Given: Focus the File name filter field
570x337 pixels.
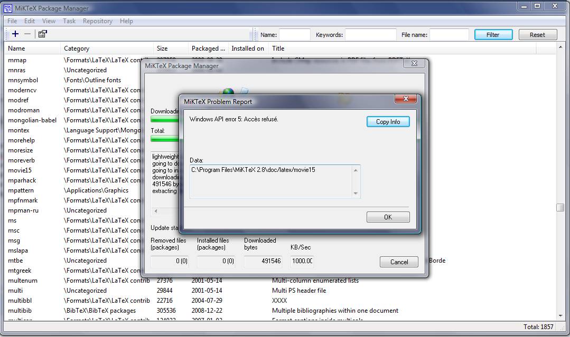Looking at the screenshot, I should [x=449, y=34].
